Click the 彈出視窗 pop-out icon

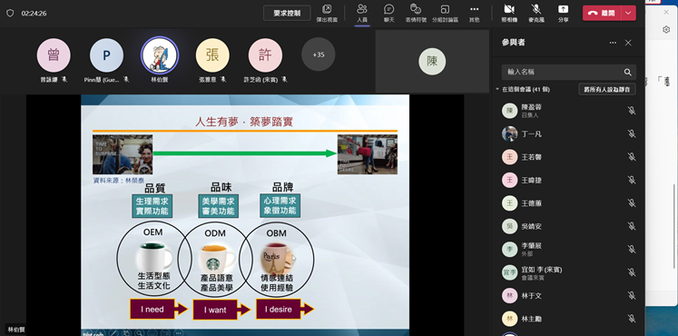tap(327, 14)
